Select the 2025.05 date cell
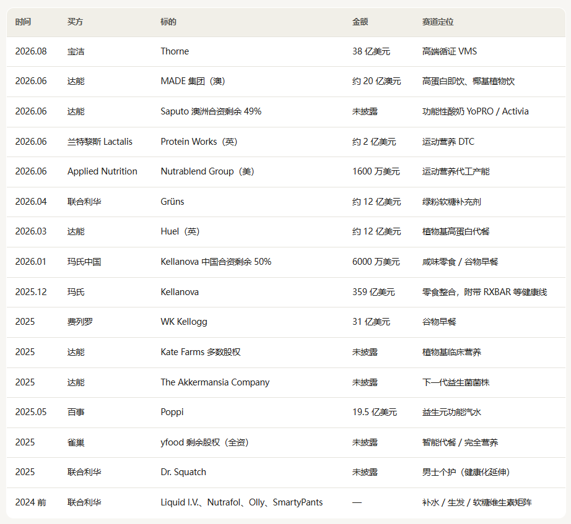Image resolution: width=571 pixels, height=524 pixels. pos(31,412)
